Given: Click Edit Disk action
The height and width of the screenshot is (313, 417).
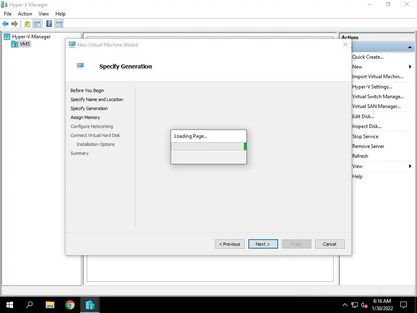Looking at the screenshot, I should (363, 117).
